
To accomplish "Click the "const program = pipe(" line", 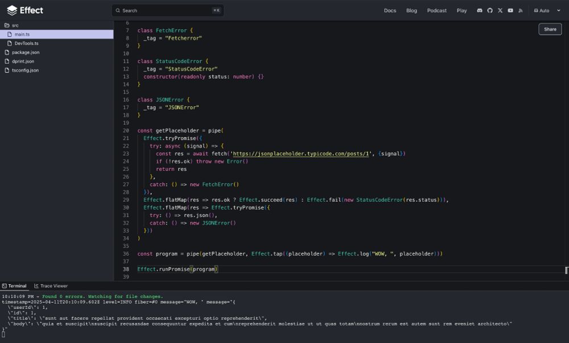I will tap(290, 254).
